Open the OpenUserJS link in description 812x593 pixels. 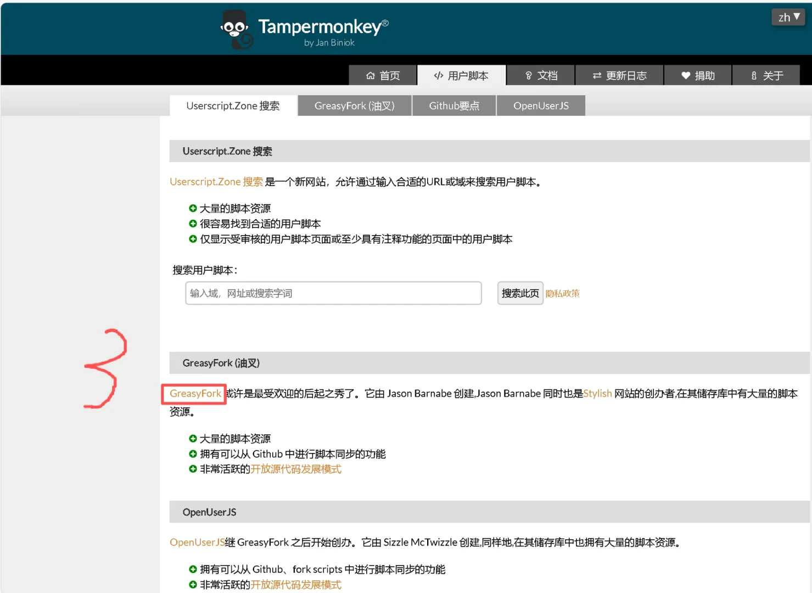coord(197,542)
